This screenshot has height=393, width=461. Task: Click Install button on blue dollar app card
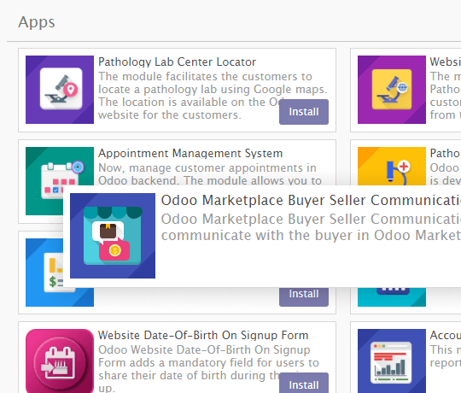click(304, 297)
